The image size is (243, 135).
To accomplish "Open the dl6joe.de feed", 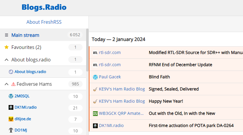I will click(x=23, y=119).
